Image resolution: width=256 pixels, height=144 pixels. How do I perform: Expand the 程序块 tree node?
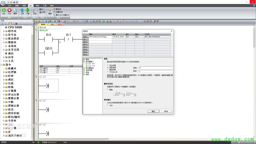point(4,31)
